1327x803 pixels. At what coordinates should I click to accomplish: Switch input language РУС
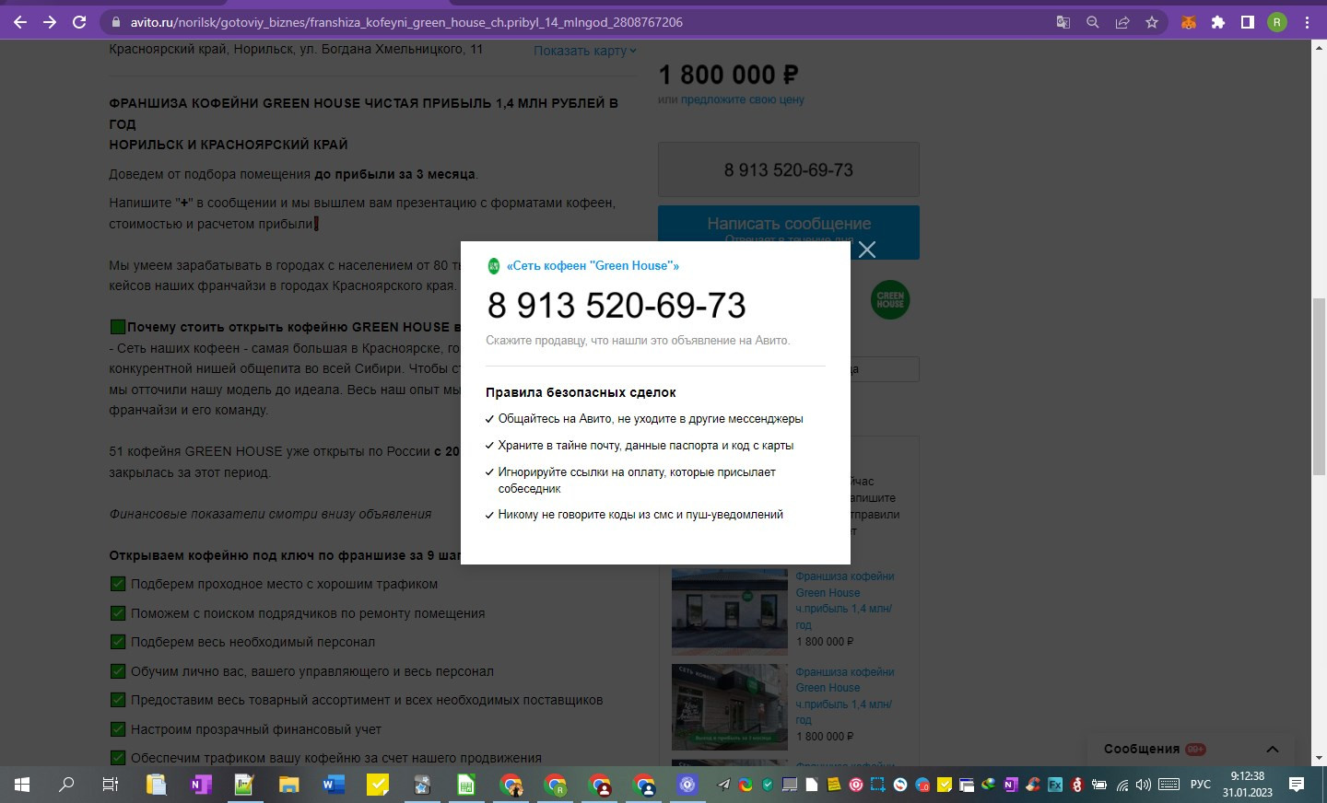pos(1201,785)
